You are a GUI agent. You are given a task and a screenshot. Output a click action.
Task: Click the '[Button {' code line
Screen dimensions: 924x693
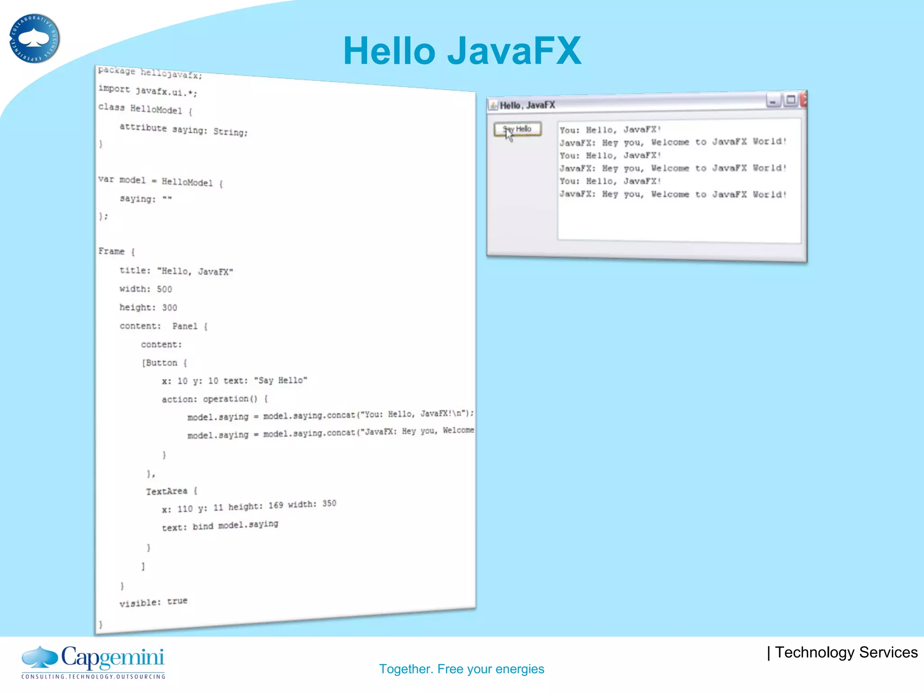164,363
